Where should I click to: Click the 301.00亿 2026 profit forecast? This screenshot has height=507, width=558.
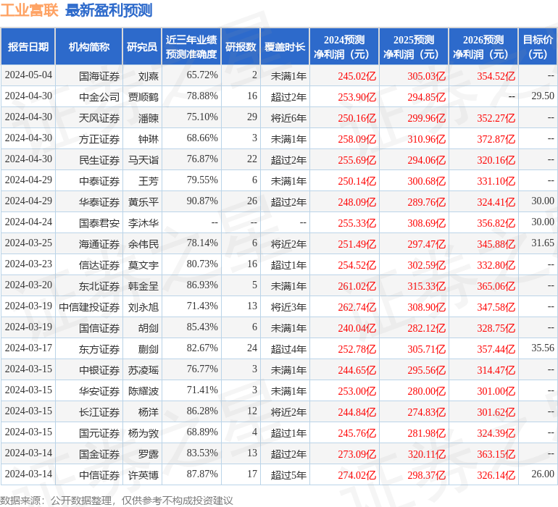point(496,391)
